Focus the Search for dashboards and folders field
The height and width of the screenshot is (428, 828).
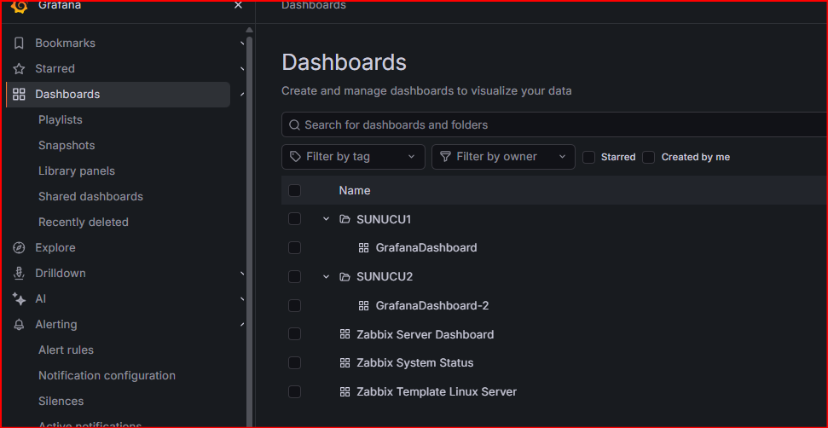click(554, 125)
